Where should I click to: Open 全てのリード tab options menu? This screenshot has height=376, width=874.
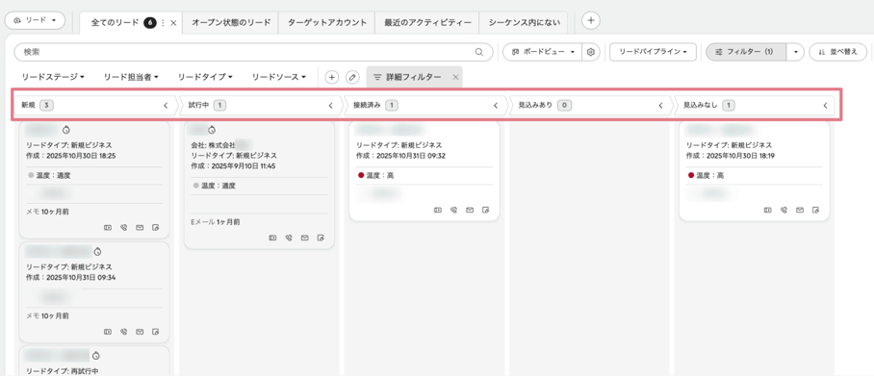[163, 23]
